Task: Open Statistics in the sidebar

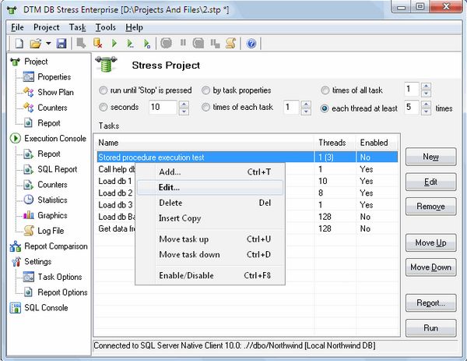Action: tap(52, 200)
